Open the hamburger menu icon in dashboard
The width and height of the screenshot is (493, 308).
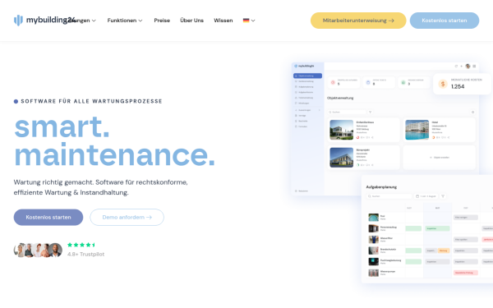(474, 66)
